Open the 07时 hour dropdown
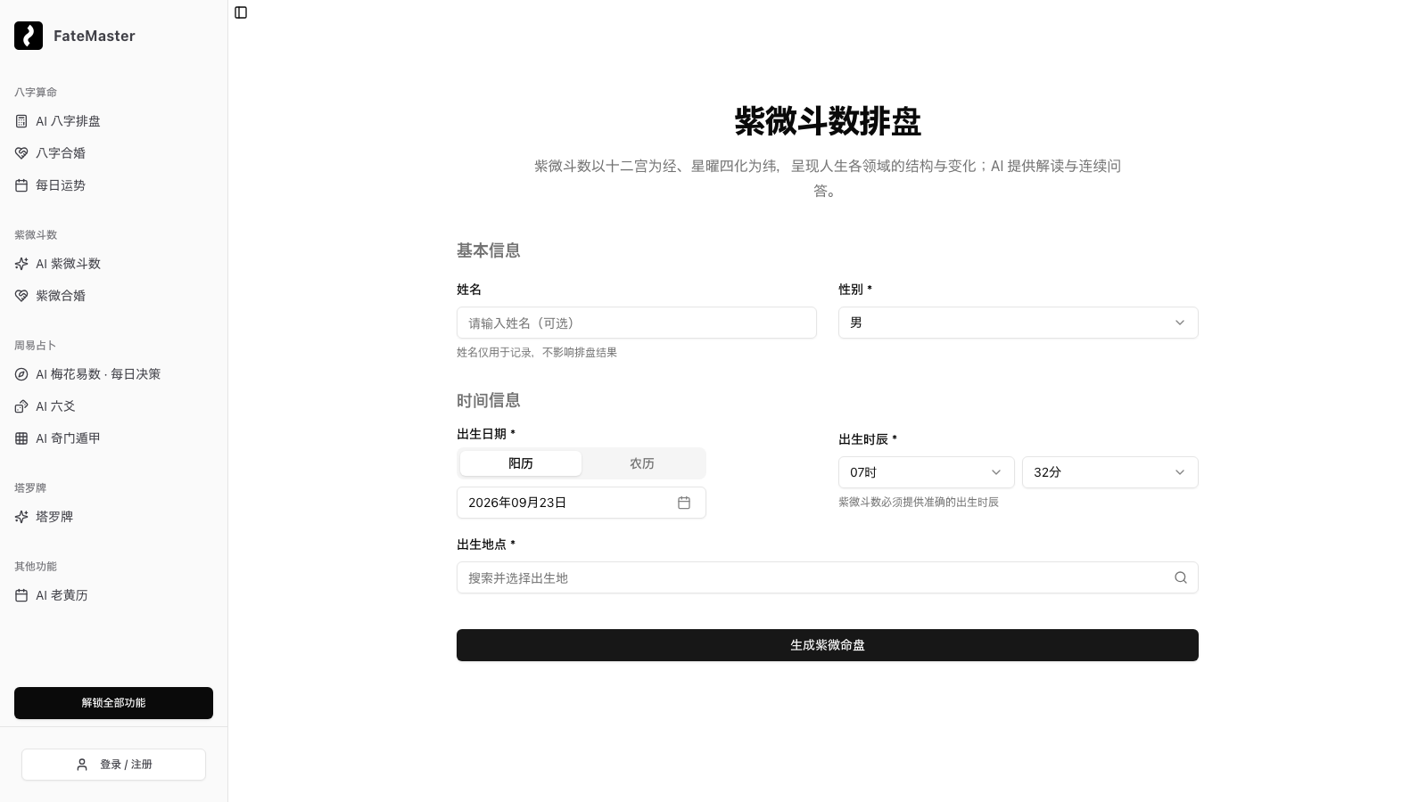The height and width of the screenshot is (802, 1427). 927,472
